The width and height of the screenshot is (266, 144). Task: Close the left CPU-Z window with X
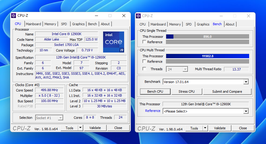coord(124,16)
